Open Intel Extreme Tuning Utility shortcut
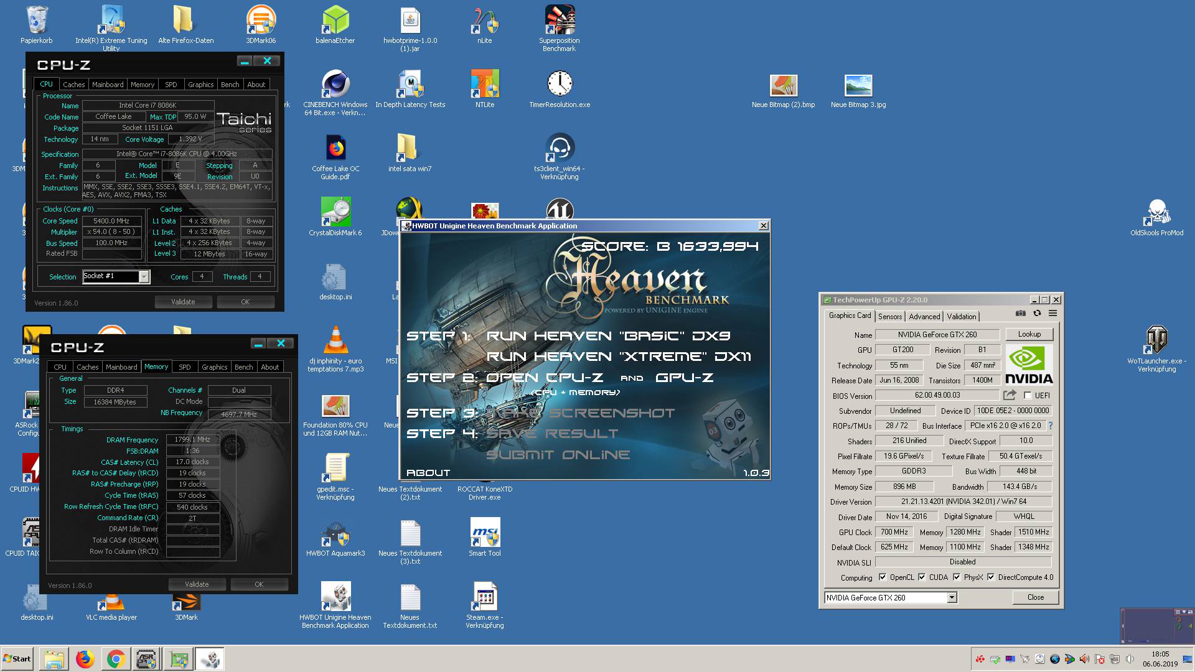1195x672 pixels. pyautogui.click(x=111, y=28)
